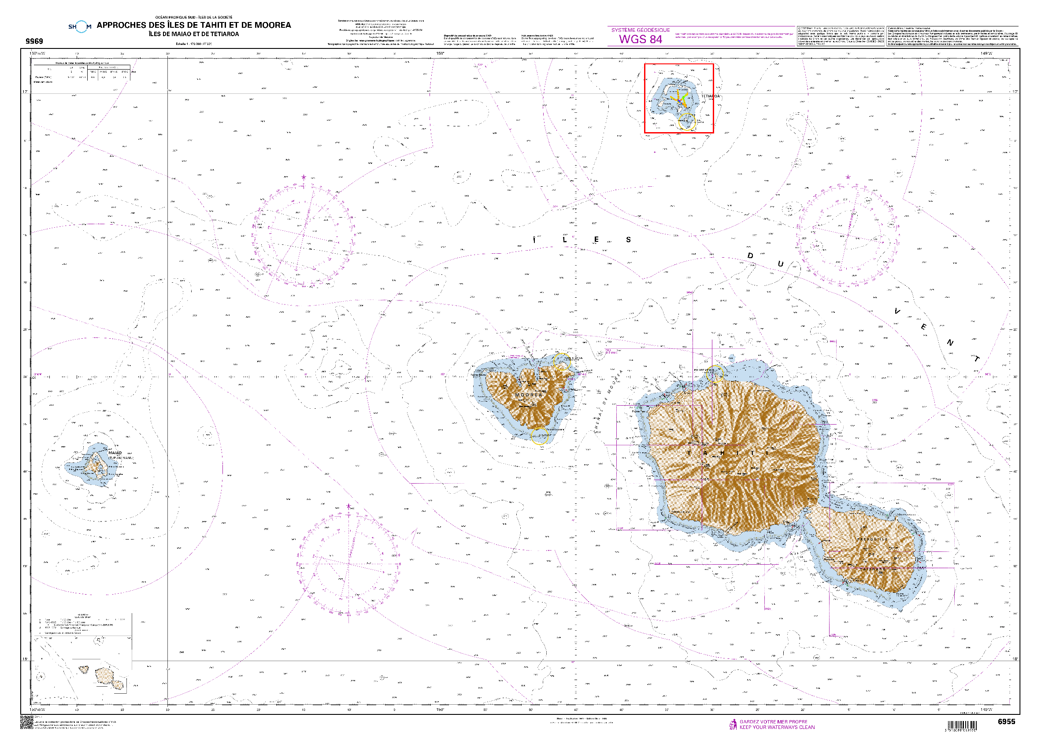This screenshot has width=1041, height=747.
Task: Click the MAIAO island label
Action: (x=115, y=453)
